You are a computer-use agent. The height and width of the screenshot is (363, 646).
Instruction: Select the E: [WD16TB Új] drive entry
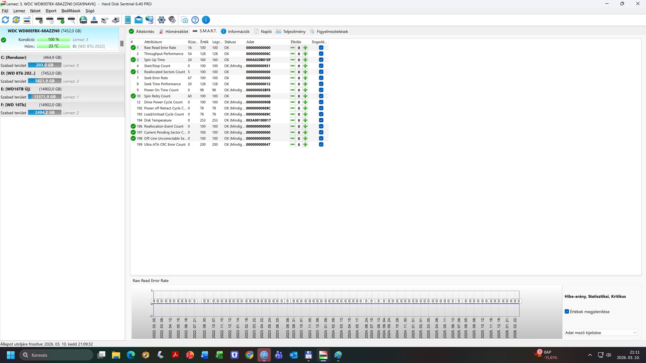point(16,89)
